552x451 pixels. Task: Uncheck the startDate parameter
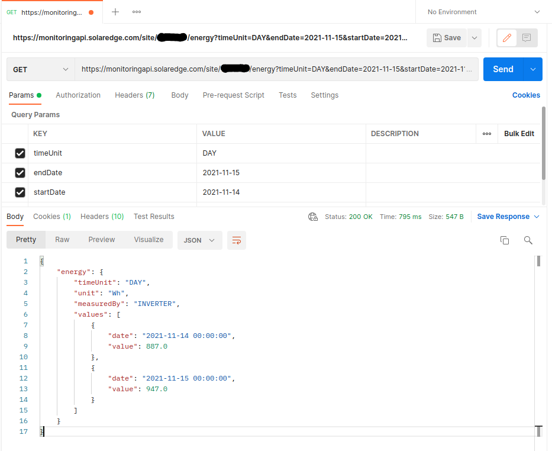tap(20, 192)
